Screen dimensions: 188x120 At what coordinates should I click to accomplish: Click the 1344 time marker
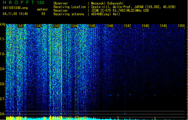(74, 26)
